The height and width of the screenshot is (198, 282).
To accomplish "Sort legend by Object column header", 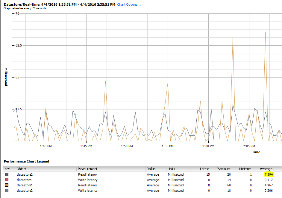I will (x=46, y=169).
